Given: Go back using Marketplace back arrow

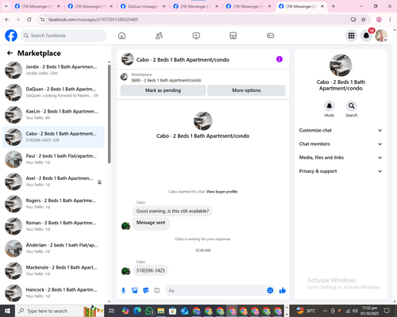Looking at the screenshot, I should tap(10, 53).
